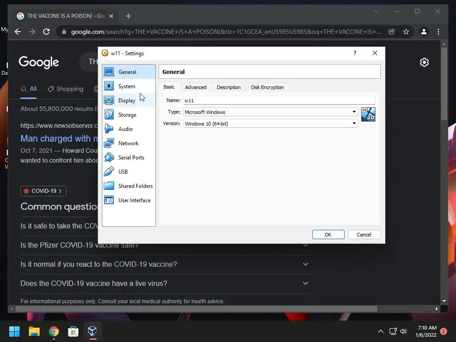
Task: Bookmark this page with the star icon
Action: 406,32
